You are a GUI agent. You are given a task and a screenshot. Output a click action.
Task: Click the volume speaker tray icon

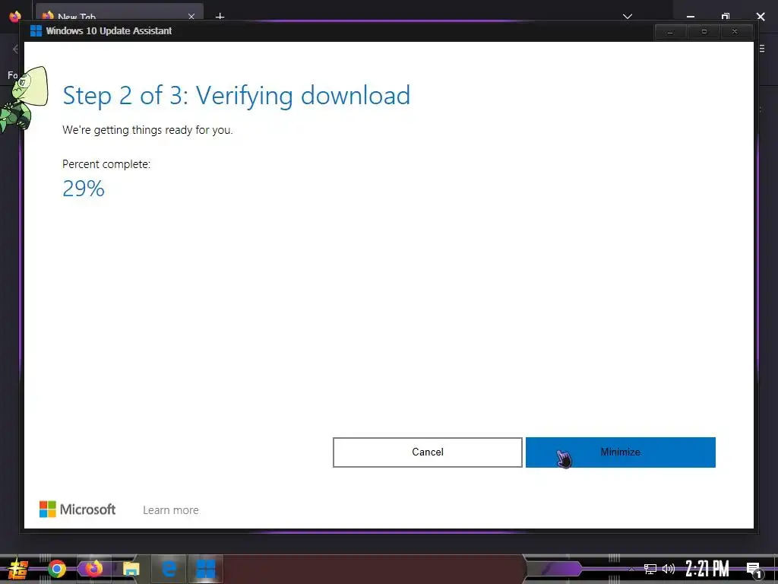click(x=669, y=569)
